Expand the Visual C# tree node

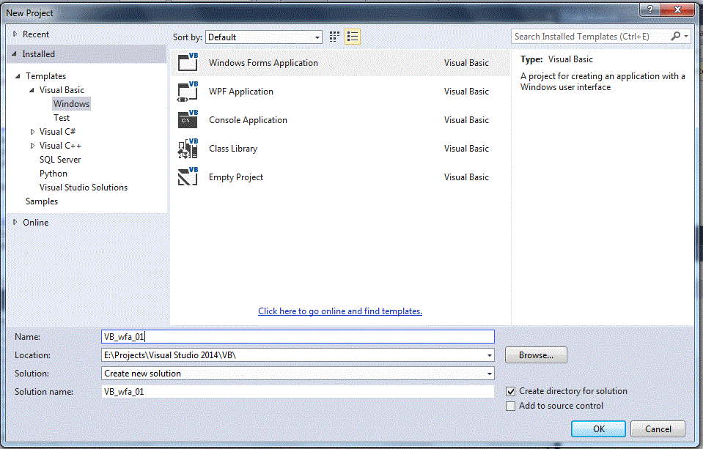(x=32, y=132)
